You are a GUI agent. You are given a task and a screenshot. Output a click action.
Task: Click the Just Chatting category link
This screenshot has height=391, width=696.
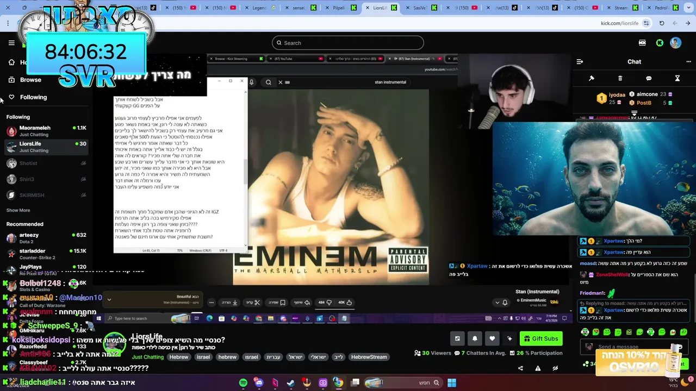coord(148,357)
